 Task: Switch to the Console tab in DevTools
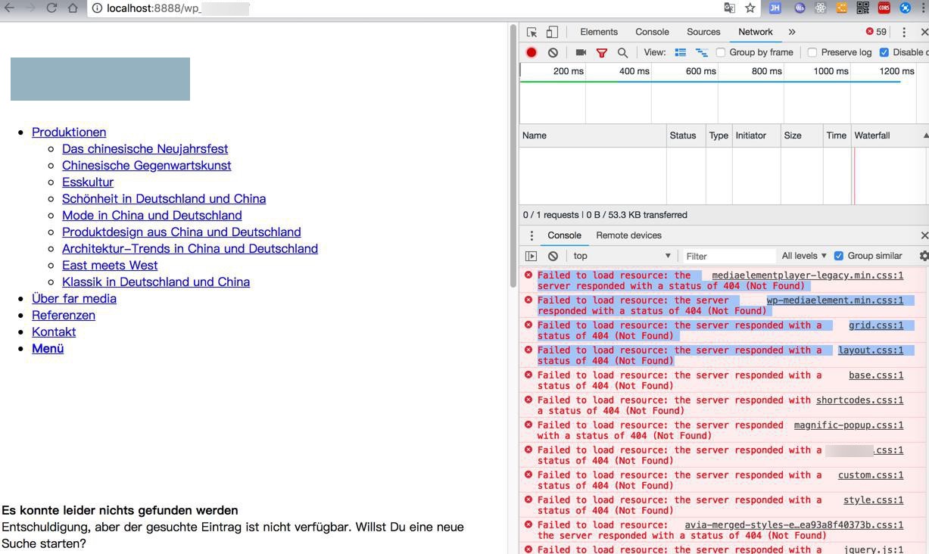pos(652,32)
